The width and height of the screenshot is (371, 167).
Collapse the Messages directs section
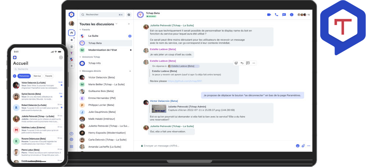[x=92, y=71]
